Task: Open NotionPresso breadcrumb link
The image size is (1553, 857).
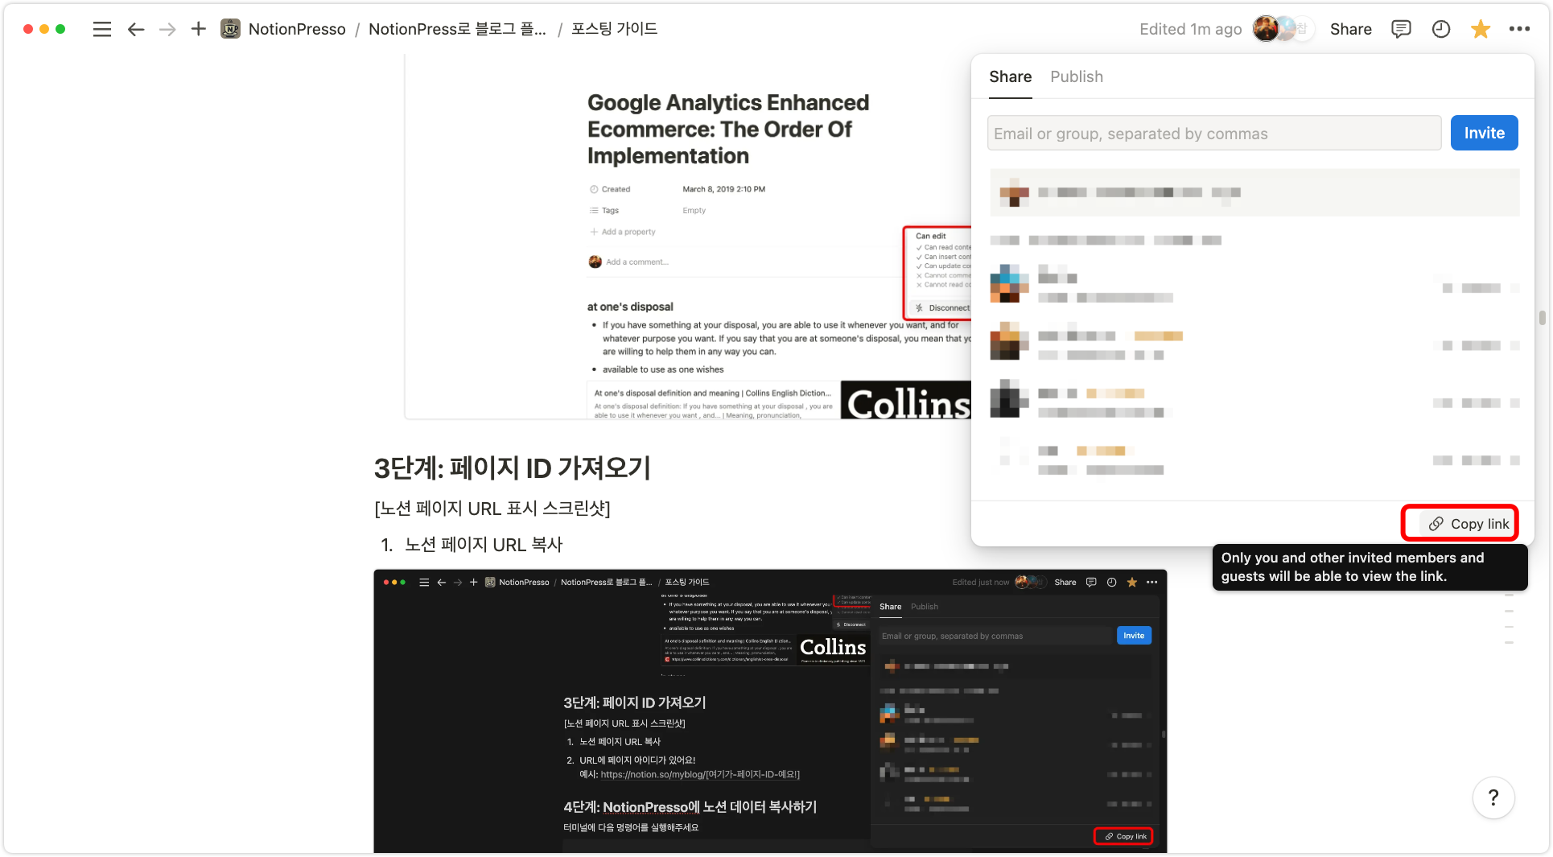Action: 297,30
